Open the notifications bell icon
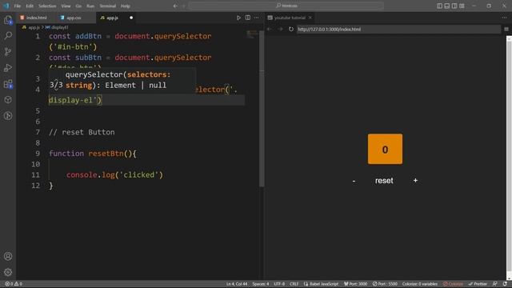 [x=505, y=284]
